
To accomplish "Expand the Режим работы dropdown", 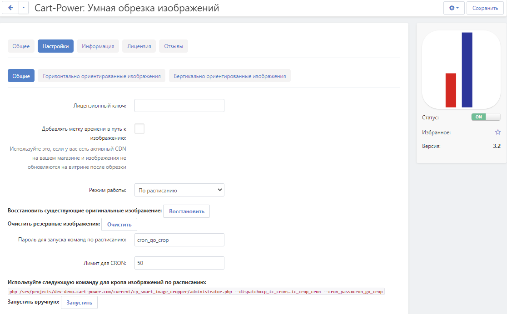I will (179, 190).
